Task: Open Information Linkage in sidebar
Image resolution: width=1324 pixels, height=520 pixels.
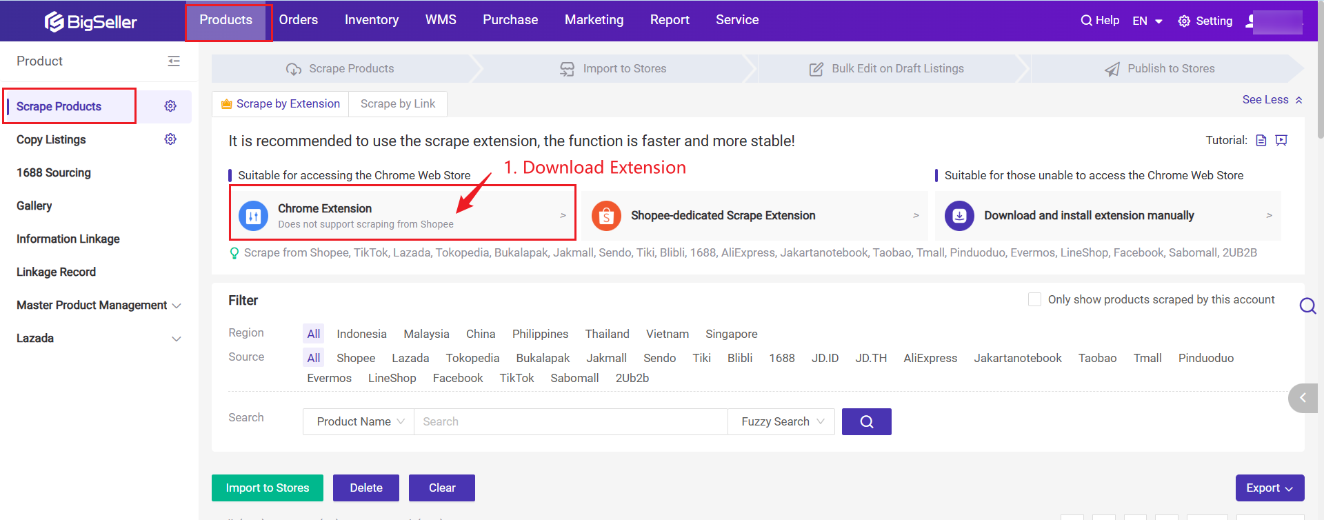Action: pyautogui.click(x=68, y=239)
